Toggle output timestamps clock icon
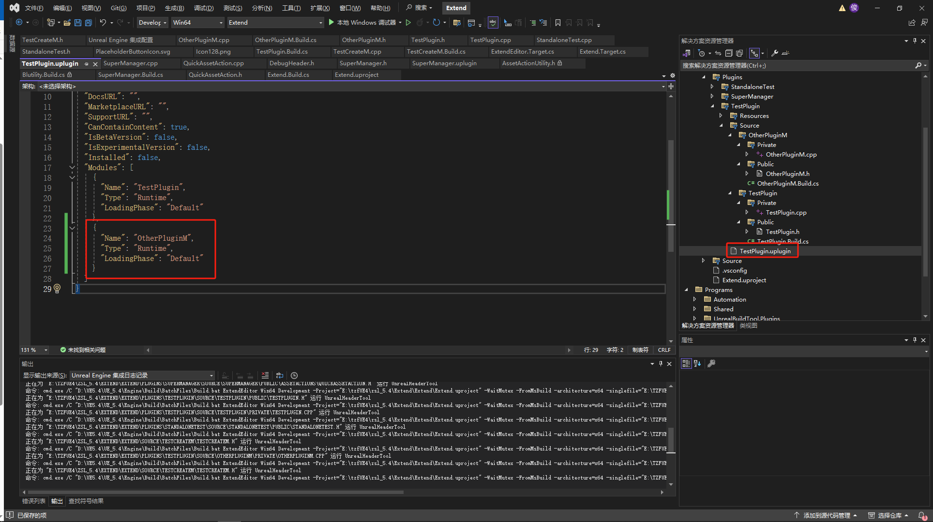Viewport: 933px width, 522px height. [294, 376]
